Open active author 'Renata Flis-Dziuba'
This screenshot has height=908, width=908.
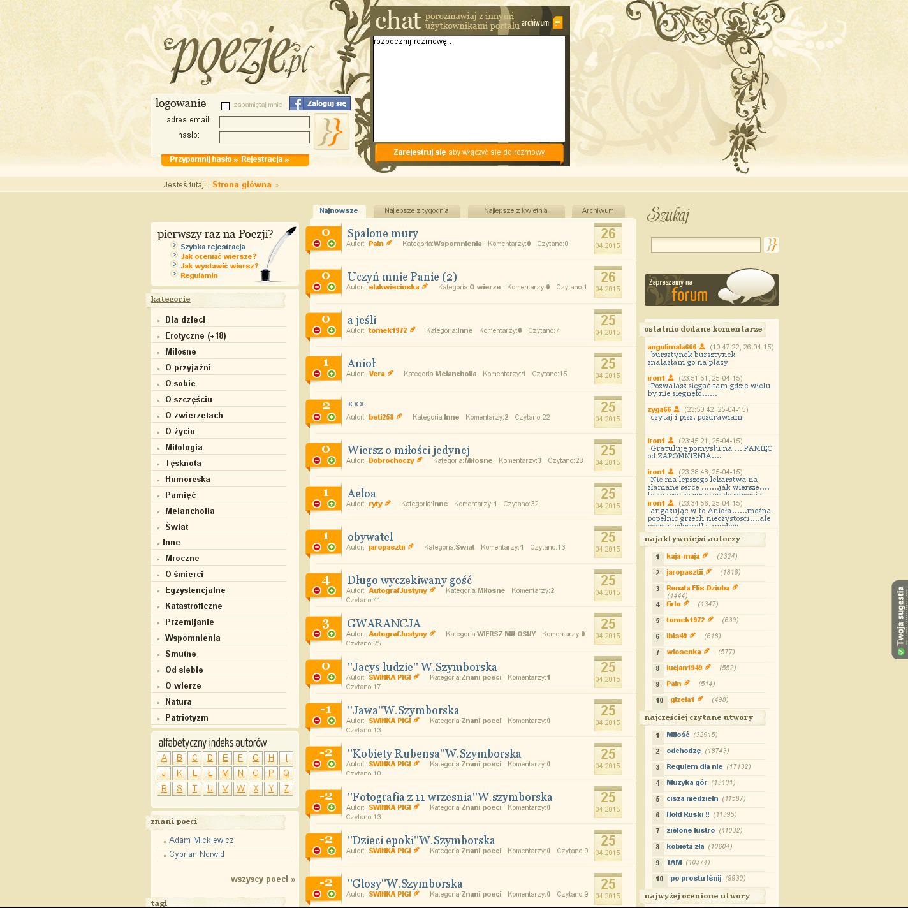(698, 588)
